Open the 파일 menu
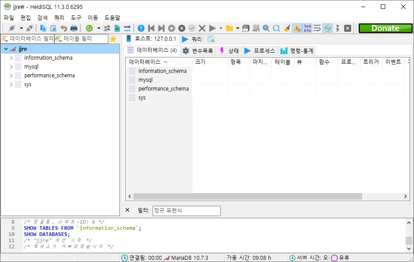This screenshot has width=414, height=262. (9, 18)
